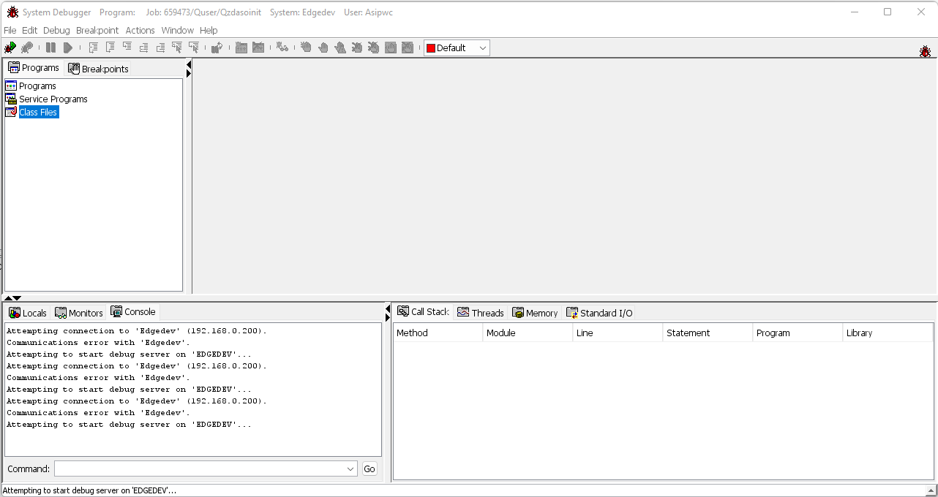Open the Help menu
This screenshot has width=938, height=497.
pos(209,30)
